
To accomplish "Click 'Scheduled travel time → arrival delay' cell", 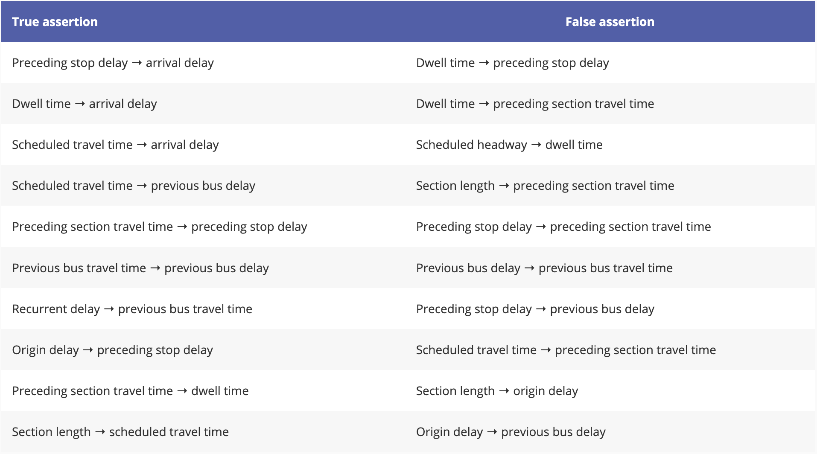I will coord(115,145).
